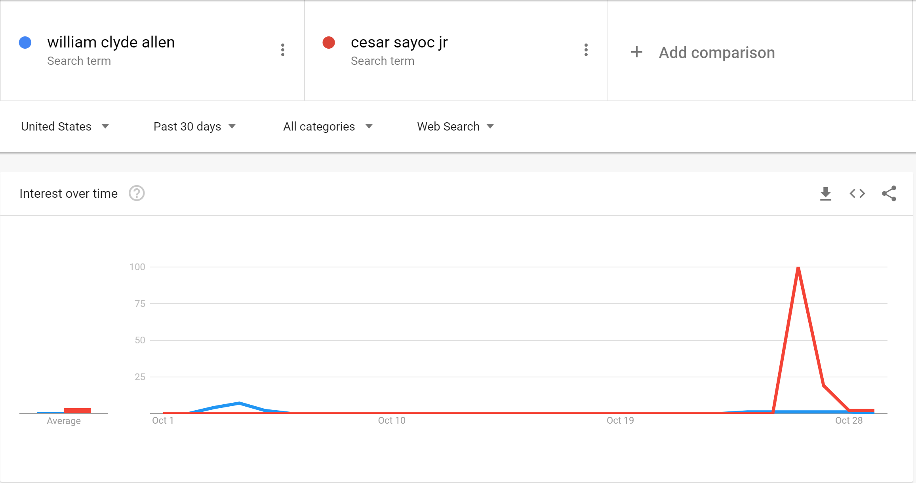Click the red dot for cesar sayoc jr

[x=329, y=42]
